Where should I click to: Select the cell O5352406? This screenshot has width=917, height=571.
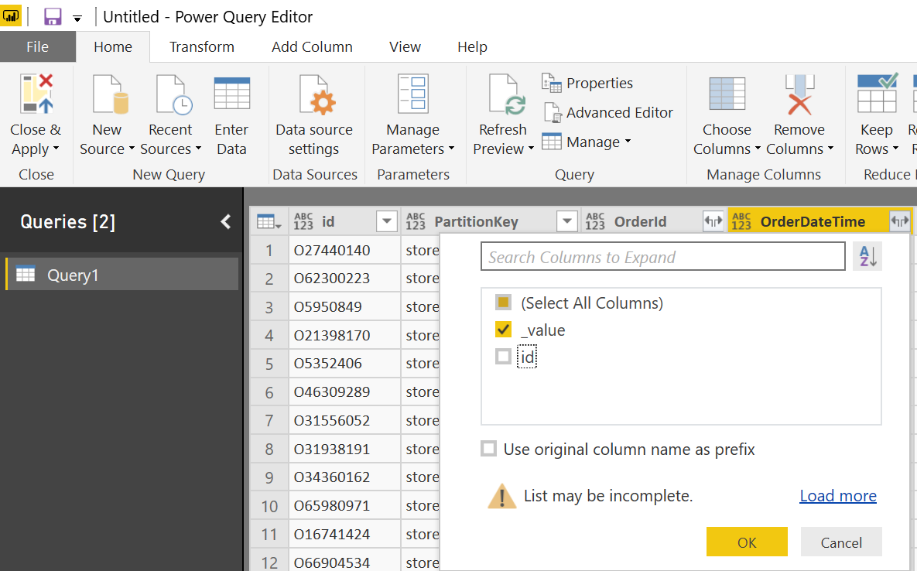[x=344, y=364]
